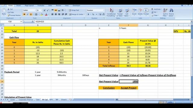Switch to the Corporate Finance sheet tab
The width and height of the screenshot is (193, 108).
click(26, 100)
